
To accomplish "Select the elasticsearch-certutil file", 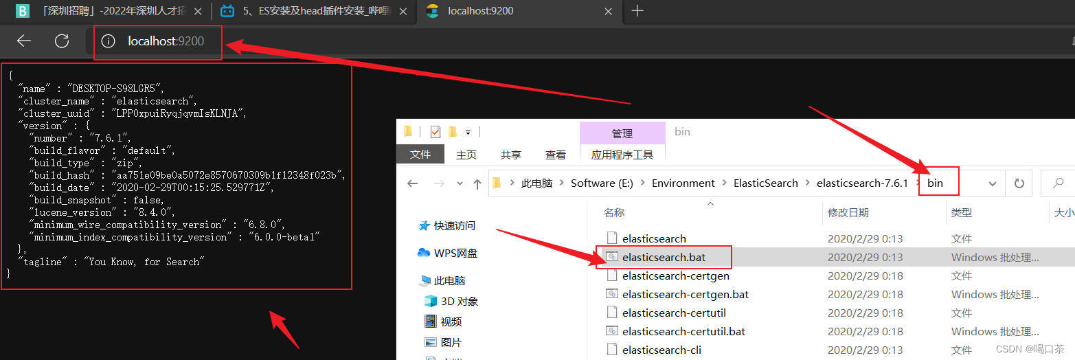I will [674, 313].
